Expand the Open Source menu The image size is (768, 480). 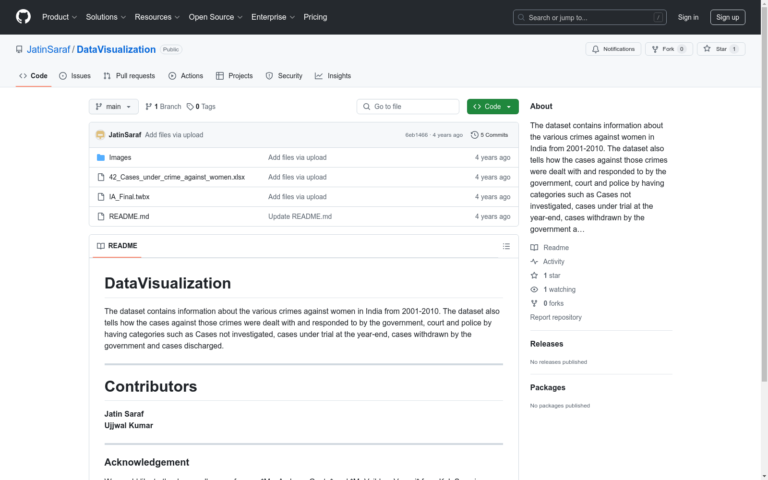[x=216, y=17]
